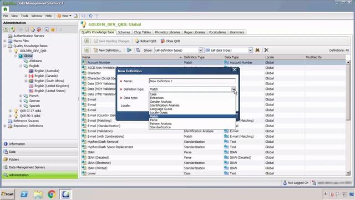Open the Window menu
355x200 pixels.
coord(37,16)
